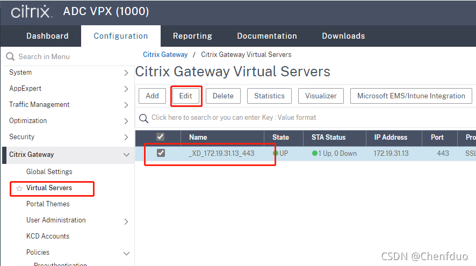Click Microsoft EMS/Intune Integration button
The height and width of the screenshot is (266, 476).
click(x=411, y=96)
